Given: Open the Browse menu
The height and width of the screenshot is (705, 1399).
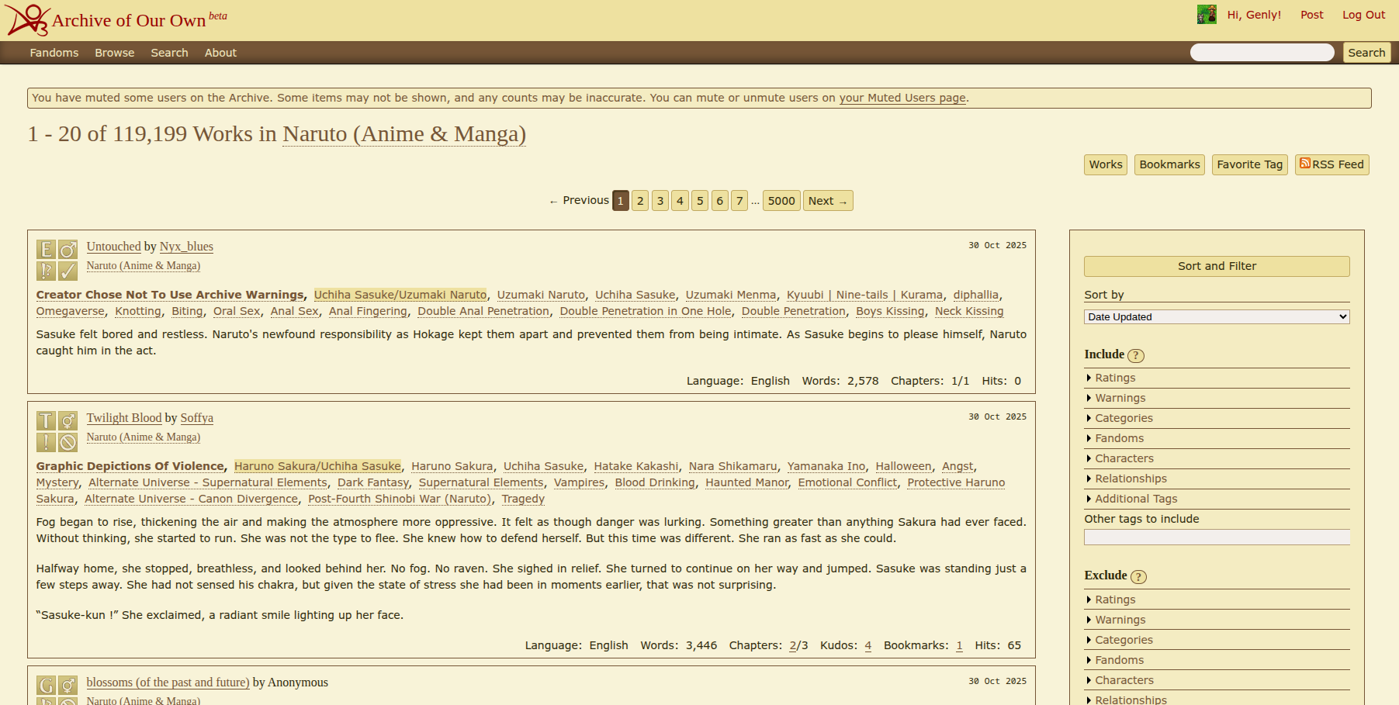Looking at the screenshot, I should pos(115,53).
